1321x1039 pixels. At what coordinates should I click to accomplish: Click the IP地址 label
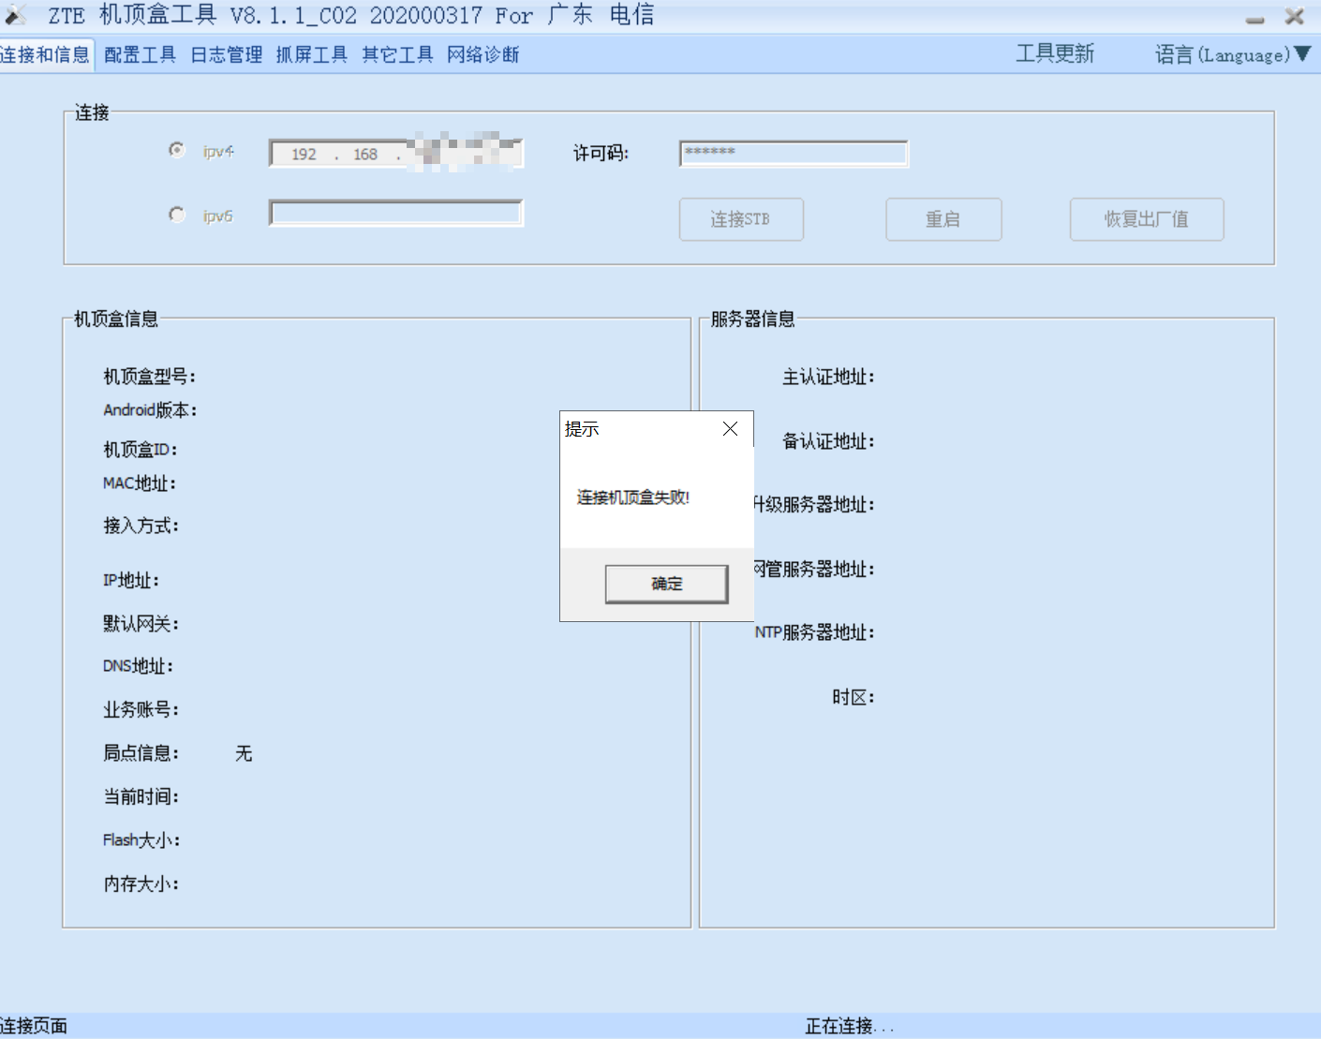131,581
